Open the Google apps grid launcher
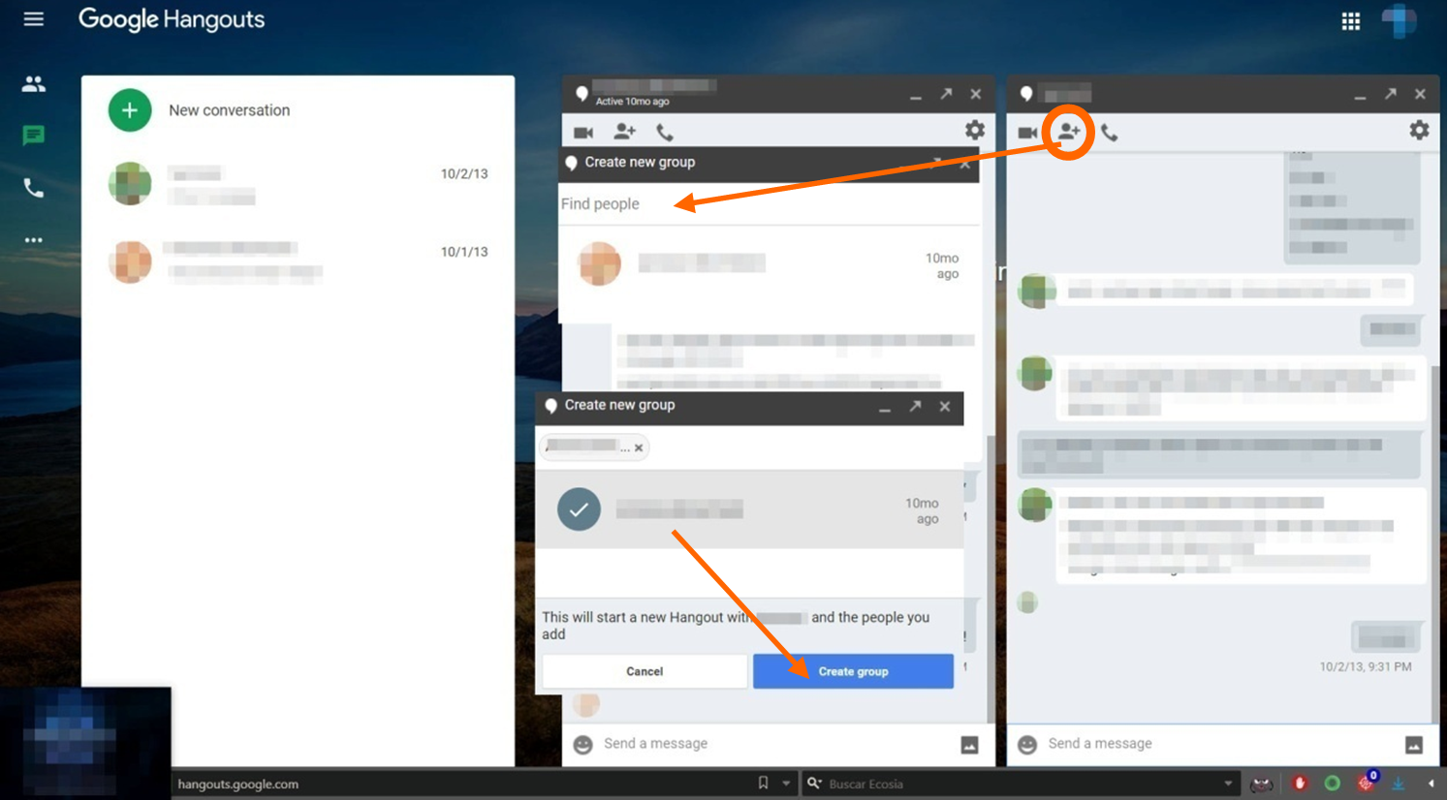Screen dimensions: 1448x800 click(x=1350, y=21)
